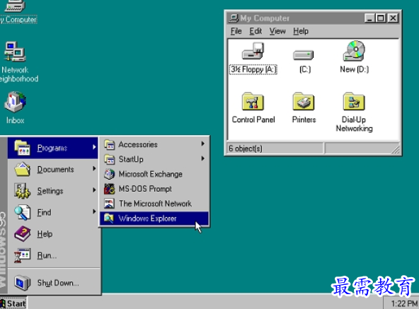
Task: Open the Help menu in My Computer
Action: pyautogui.click(x=301, y=31)
